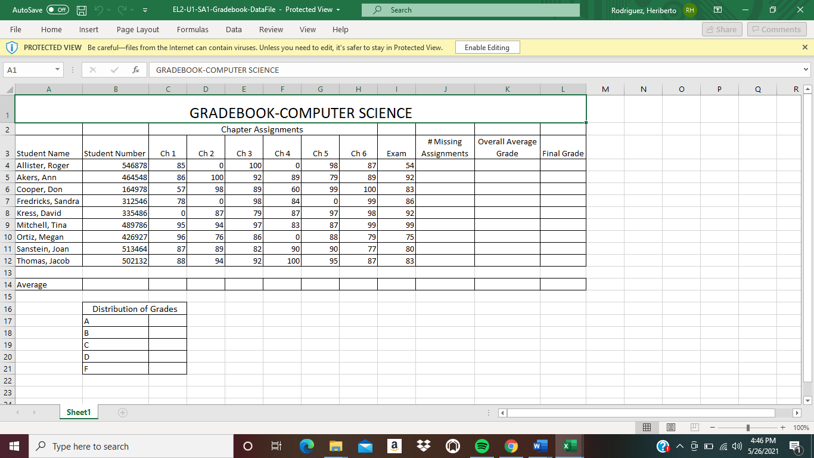Click the Insert Function fx icon
Screen dimensions: 814x458
coord(136,70)
